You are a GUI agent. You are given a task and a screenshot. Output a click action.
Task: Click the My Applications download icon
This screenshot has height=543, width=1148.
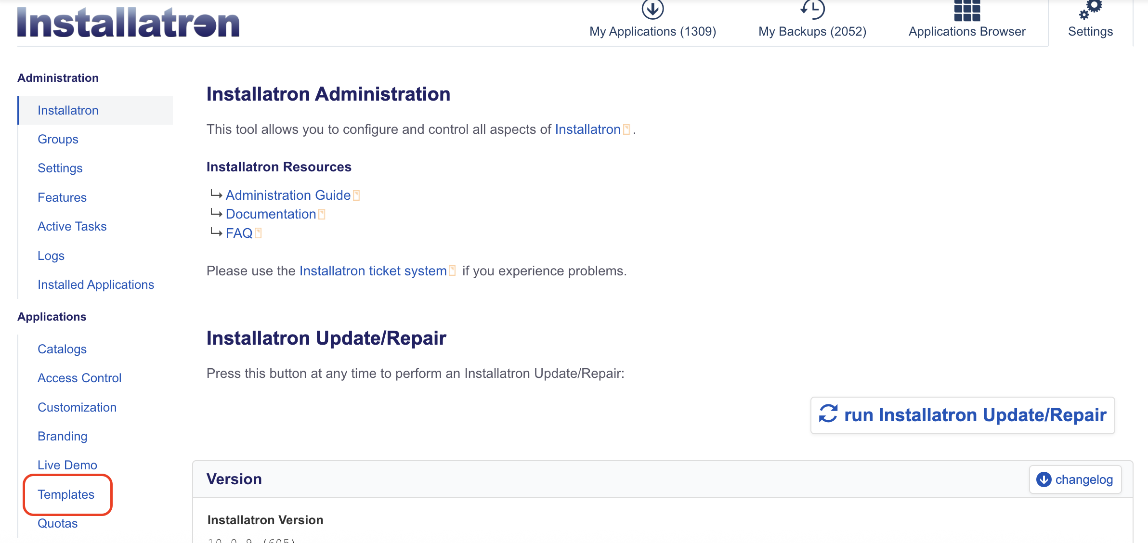[x=652, y=9]
